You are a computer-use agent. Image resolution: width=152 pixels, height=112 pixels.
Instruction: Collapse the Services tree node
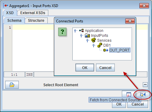(87, 41)
